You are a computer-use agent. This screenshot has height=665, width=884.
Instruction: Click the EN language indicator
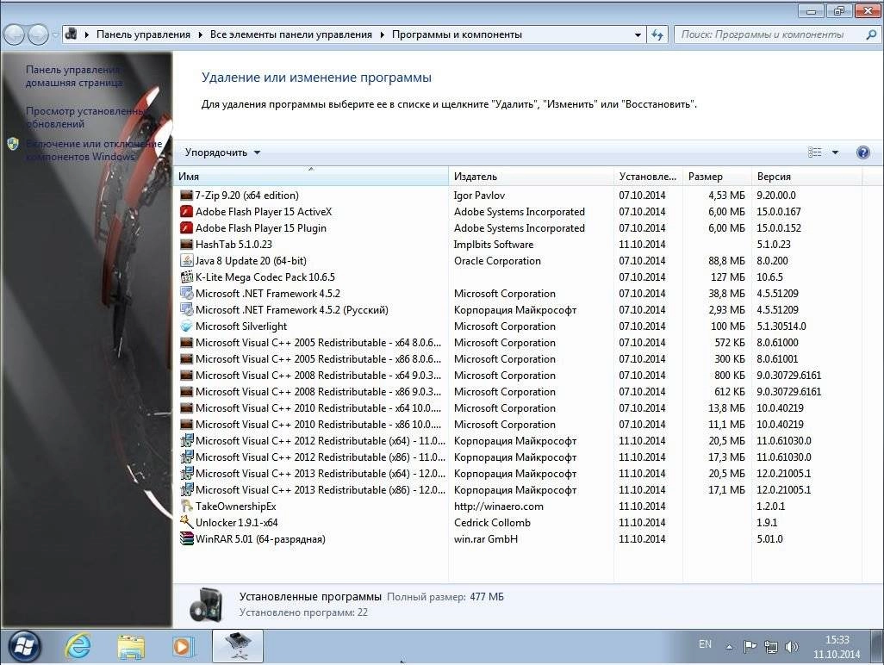tap(705, 644)
